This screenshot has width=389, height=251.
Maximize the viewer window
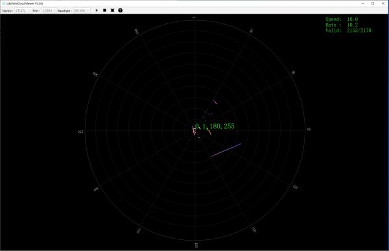373,3
